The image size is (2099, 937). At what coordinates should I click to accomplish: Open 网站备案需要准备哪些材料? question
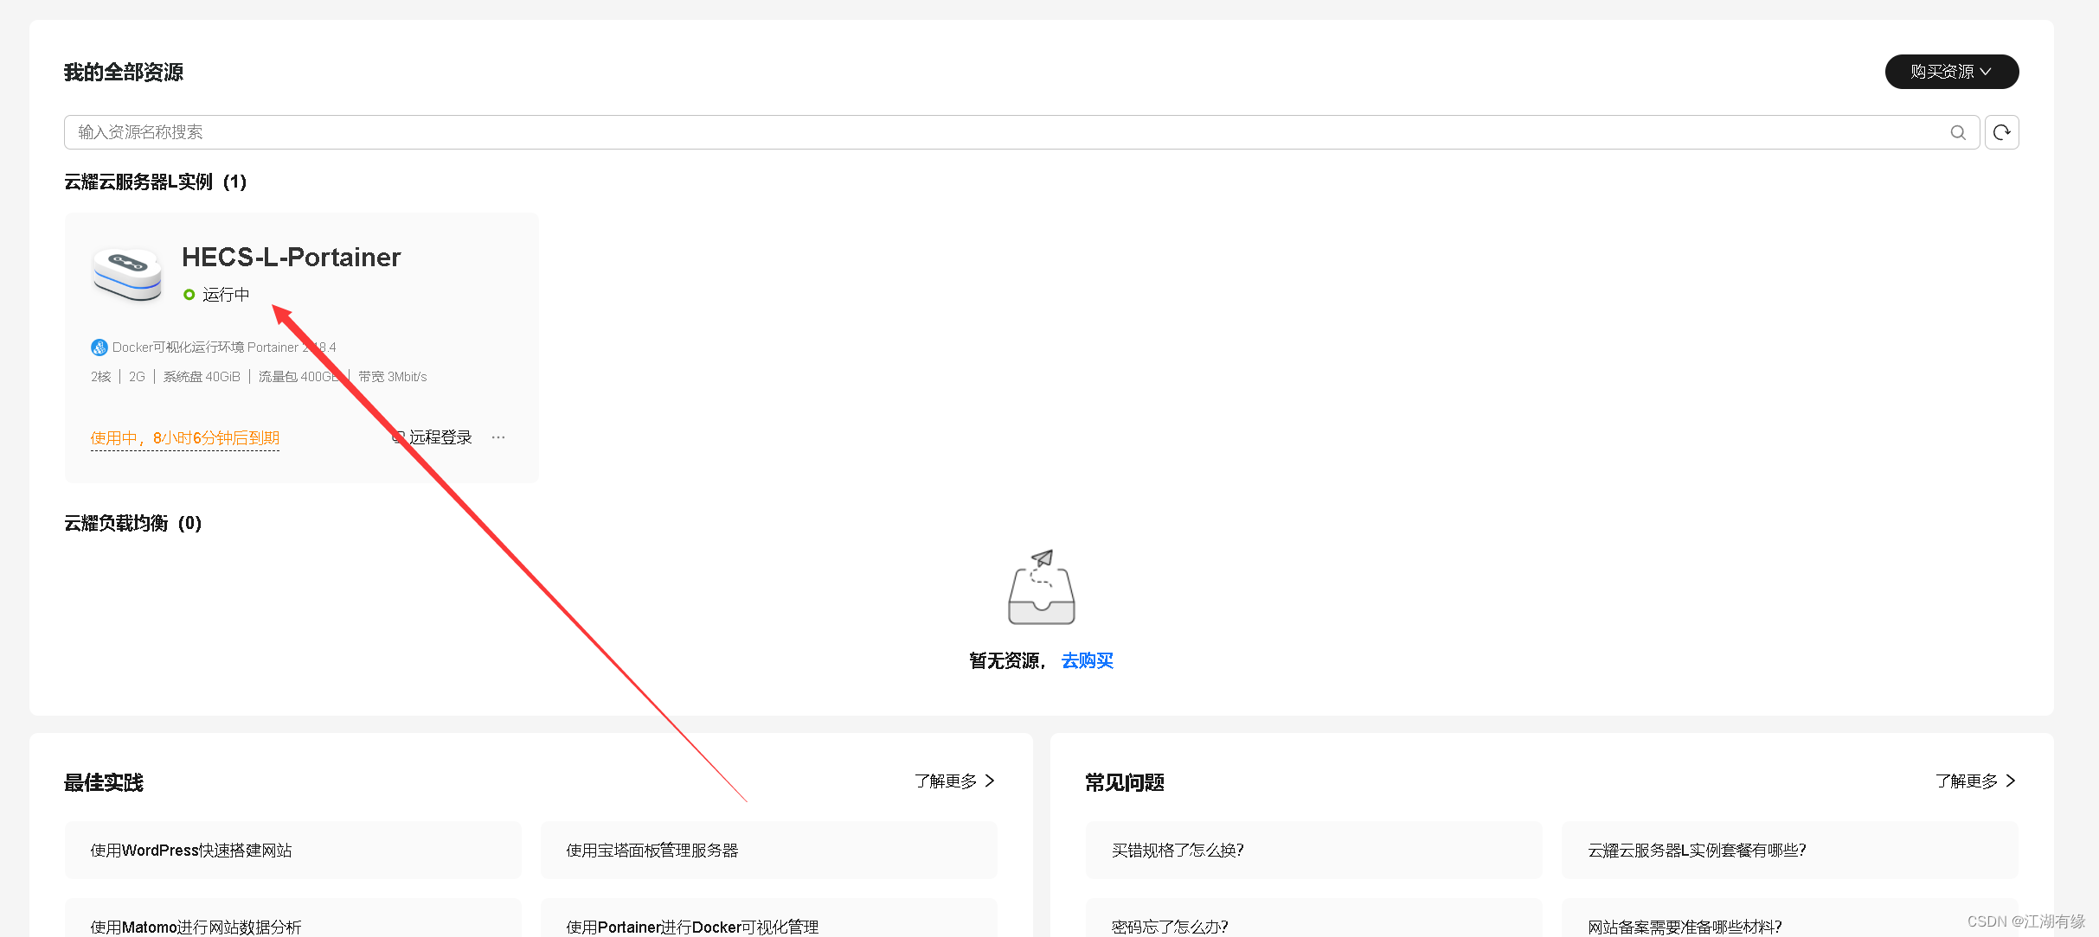point(1790,918)
